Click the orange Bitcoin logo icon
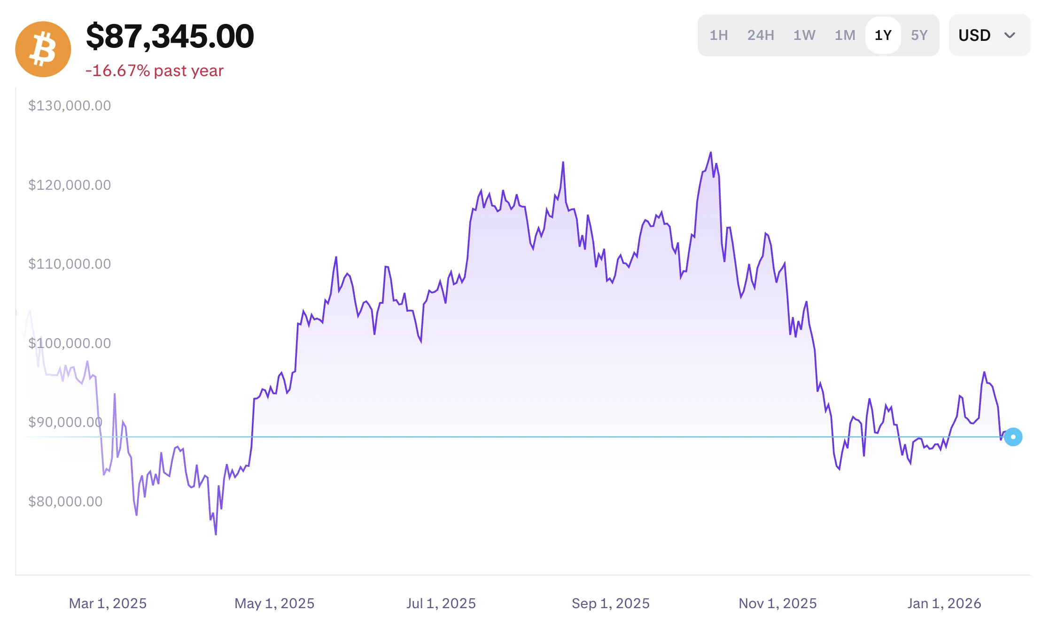 (43, 49)
